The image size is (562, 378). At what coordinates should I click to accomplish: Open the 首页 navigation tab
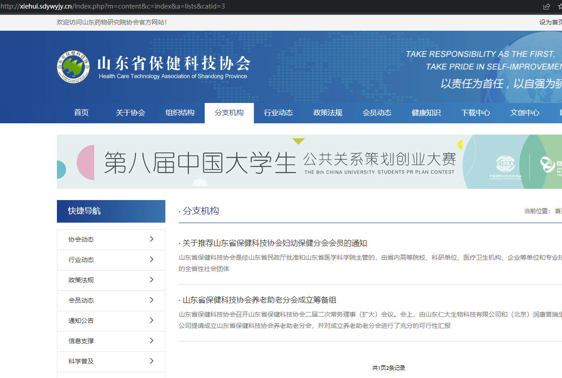pos(81,113)
